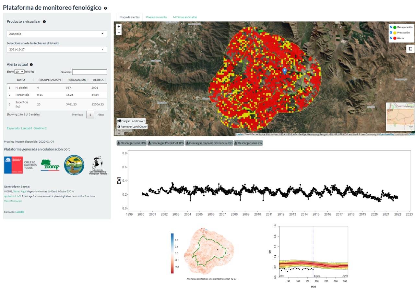
Task: Open info icon beside Alerta actual
Action: (31, 65)
